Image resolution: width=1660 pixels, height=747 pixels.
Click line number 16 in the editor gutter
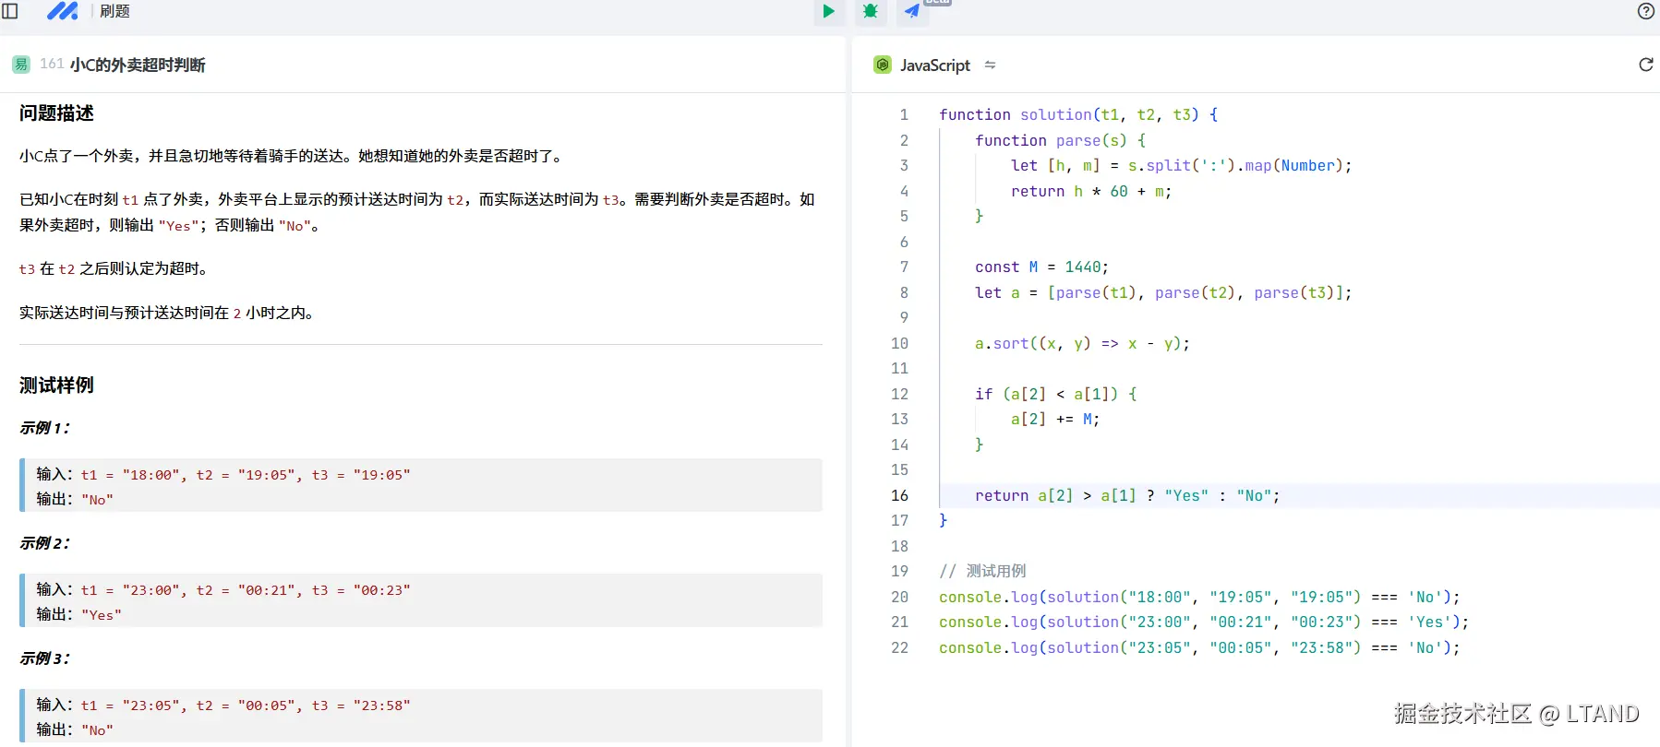899,495
